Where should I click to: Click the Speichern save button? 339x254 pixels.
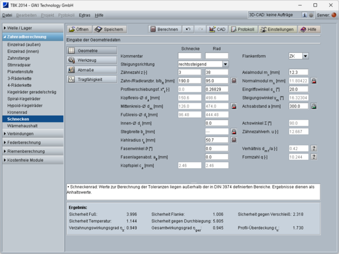click(x=109, y=29)
